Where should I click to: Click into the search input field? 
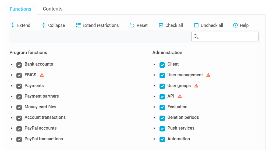pyautogui.click(x=228, y=37)
